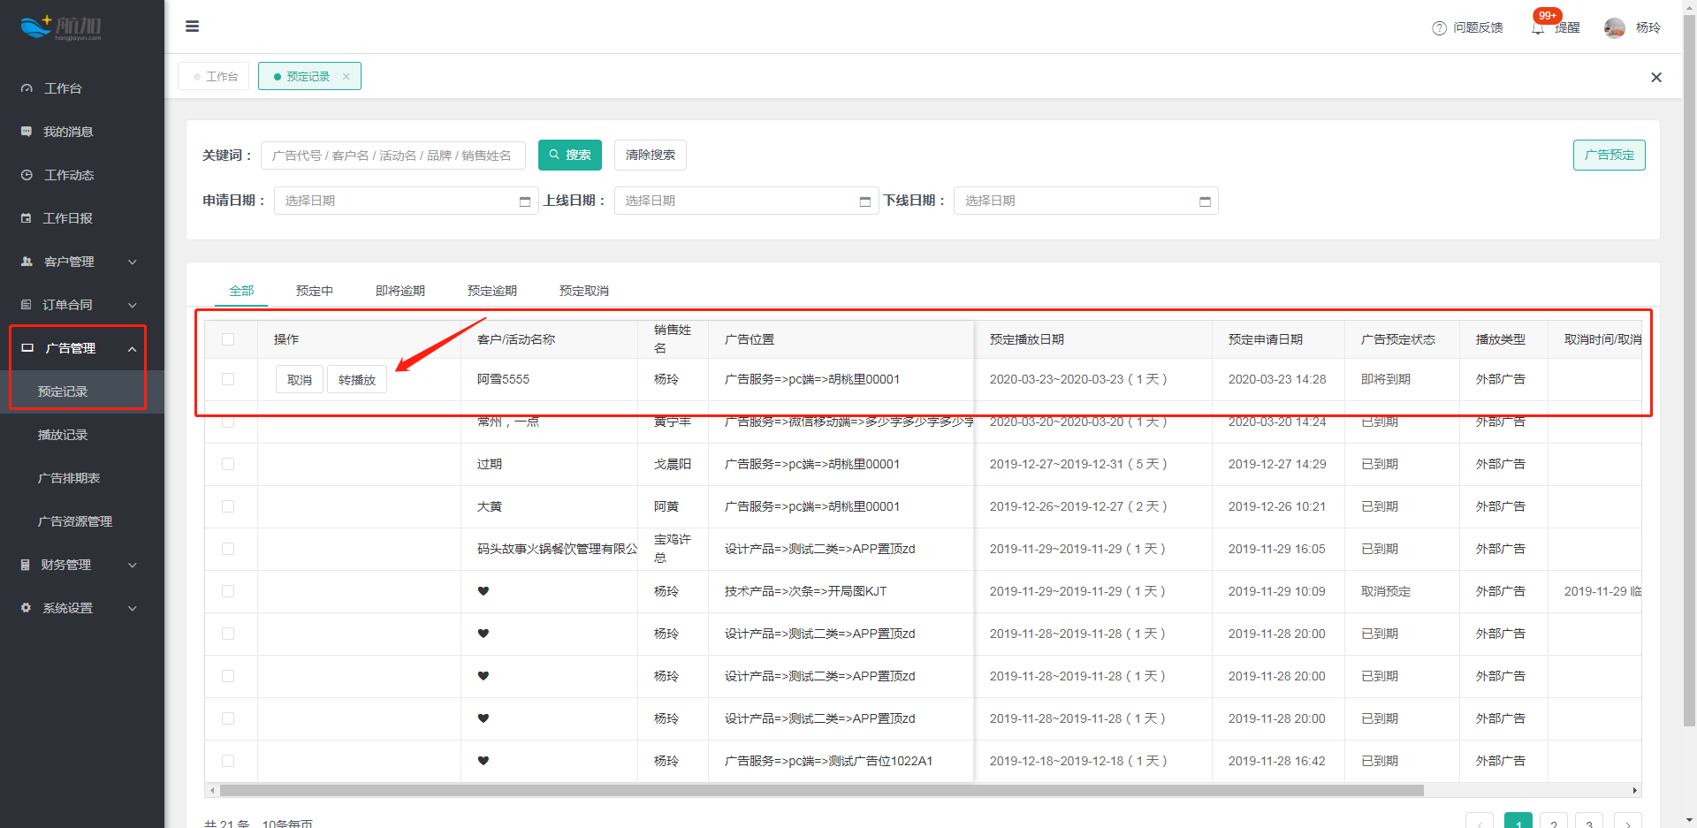Click the green 搜索 button
Image resolution: width=1697 pixels, height=828 pixels.
pos(570,156)
